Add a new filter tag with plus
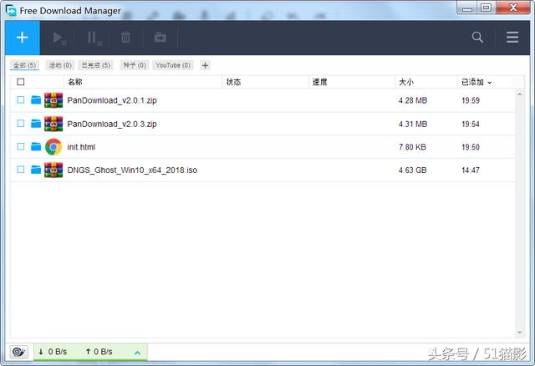This screenshot has height=366, width=535. tap(205, 65)
